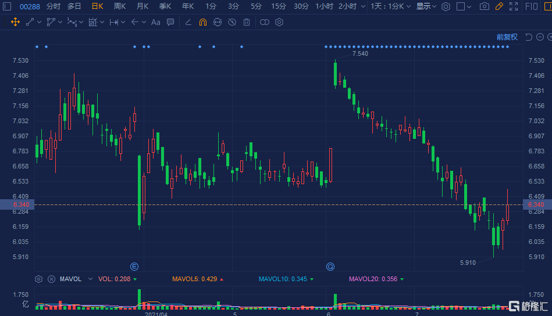The width and height of the screenshot is (552, 316).
Task: Click the 5.910 low price label
Action: tap(468, 263)
